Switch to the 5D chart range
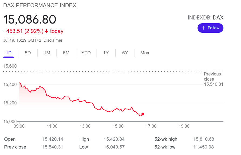This screenshot has width=241, height=155. point(28,53)
